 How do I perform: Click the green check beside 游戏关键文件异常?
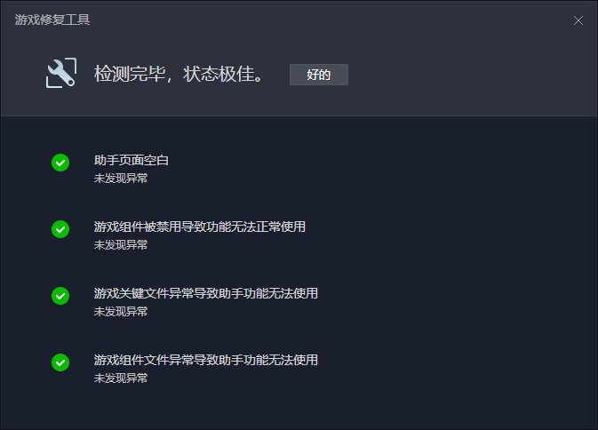(60, 296)
